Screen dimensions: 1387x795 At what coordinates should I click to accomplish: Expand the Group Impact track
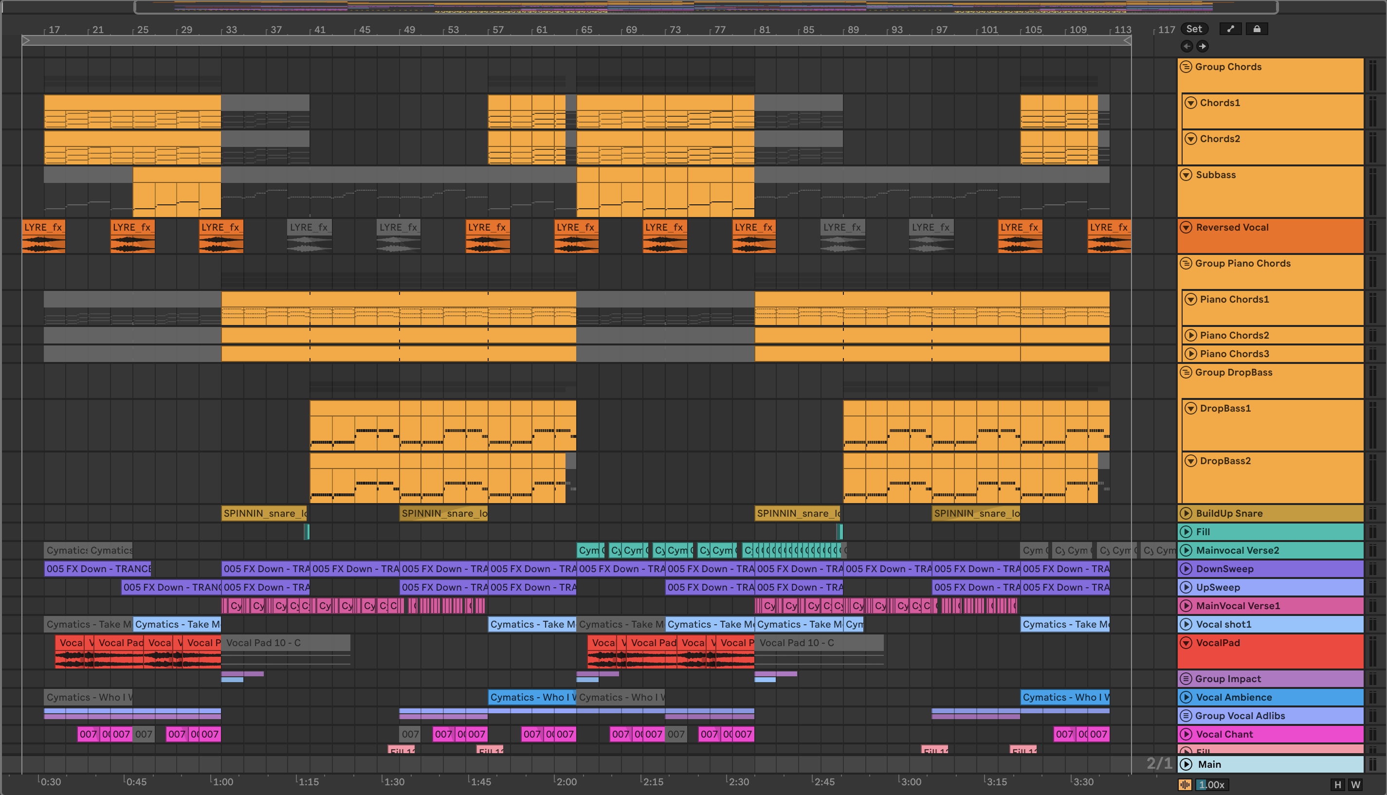1186,679
